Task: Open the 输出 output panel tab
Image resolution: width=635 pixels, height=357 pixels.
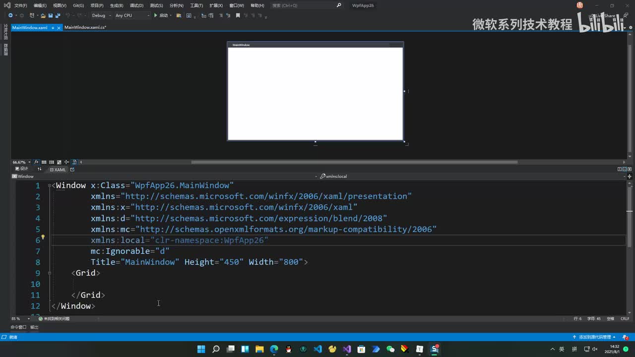Action: (x=34, y=327)
